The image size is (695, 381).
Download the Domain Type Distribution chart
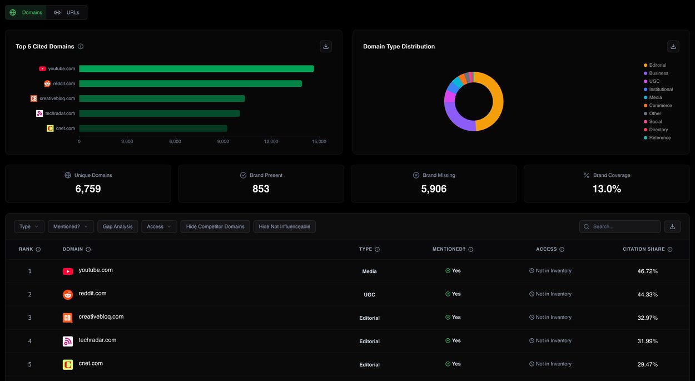click(x=673, y=46)
